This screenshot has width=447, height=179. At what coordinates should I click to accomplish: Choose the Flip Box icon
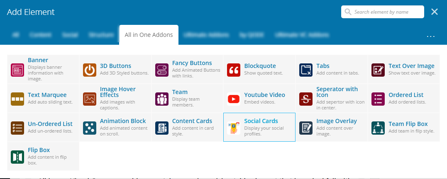[17, 157]
